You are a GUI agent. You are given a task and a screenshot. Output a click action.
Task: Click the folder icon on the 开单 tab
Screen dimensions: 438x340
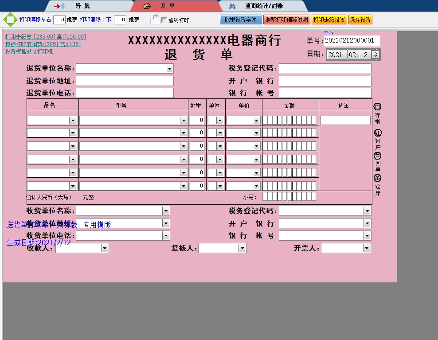146,6
